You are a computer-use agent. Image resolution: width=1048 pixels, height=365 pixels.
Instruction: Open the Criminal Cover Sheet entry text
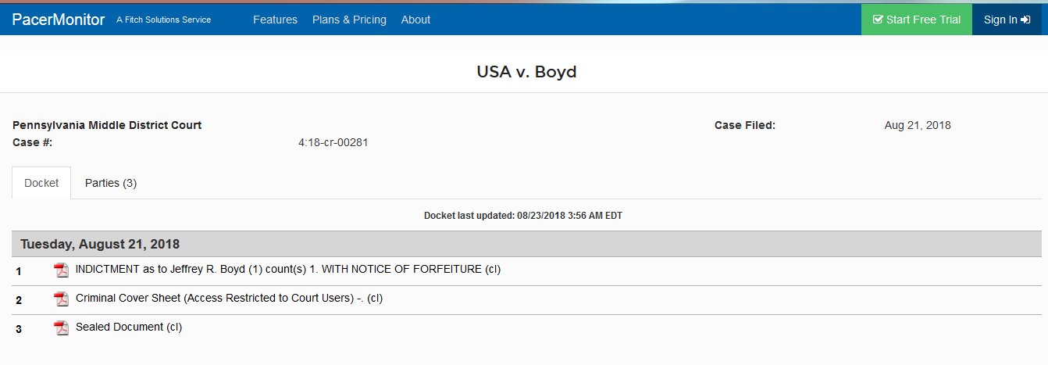point(229,299)
